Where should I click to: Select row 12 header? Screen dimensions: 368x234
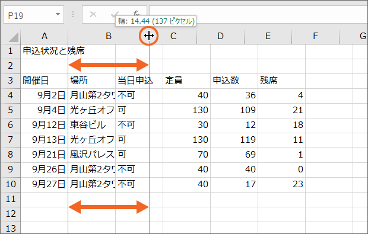(x=10, y=214)
